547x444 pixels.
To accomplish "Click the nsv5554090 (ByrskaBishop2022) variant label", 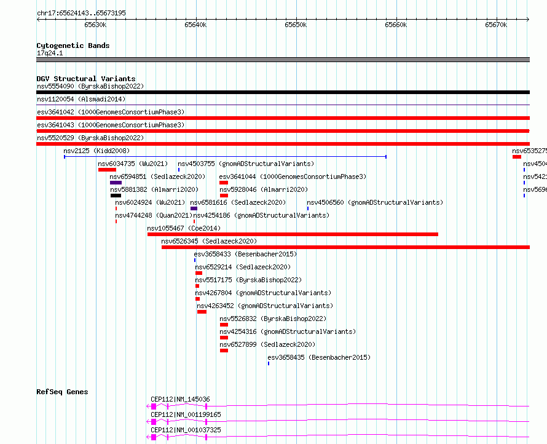I will [x=90, y=86].
